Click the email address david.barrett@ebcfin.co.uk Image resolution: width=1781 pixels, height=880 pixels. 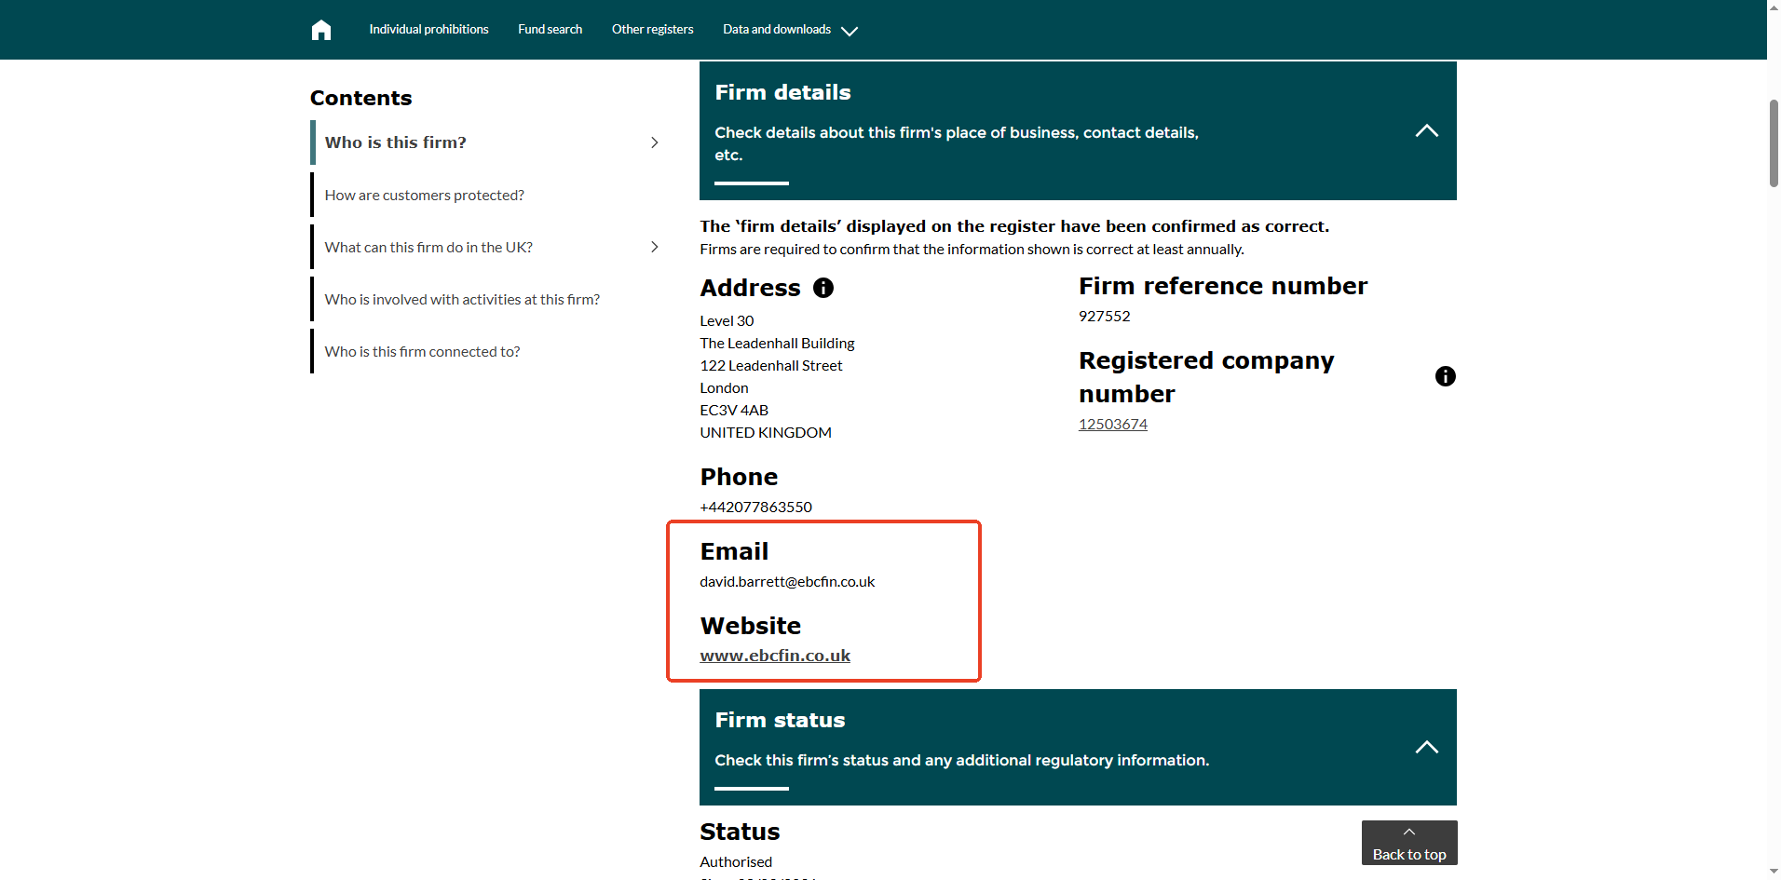pos(787,582)
